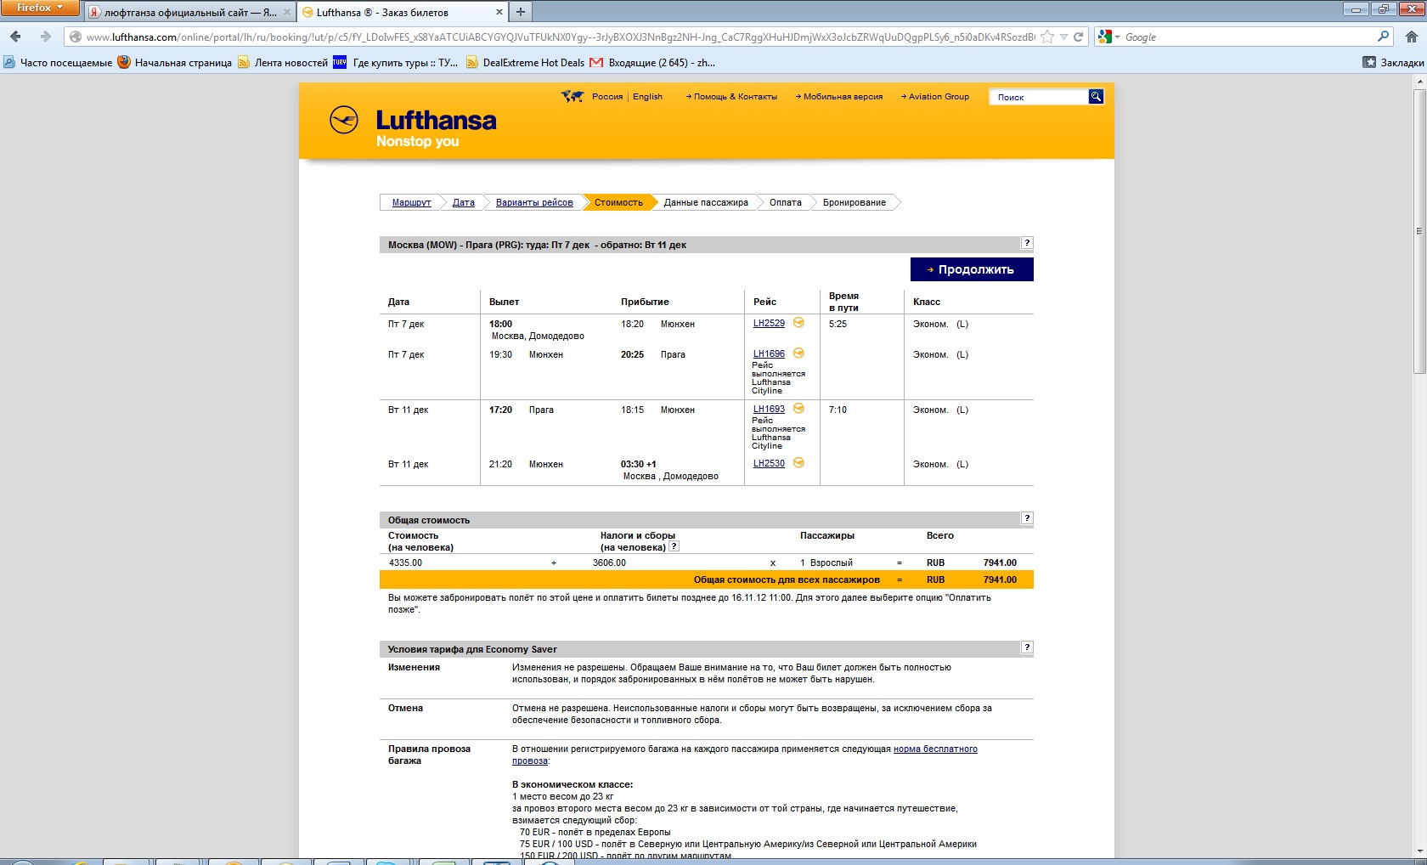Go to the Варианты рейсов step
The image size is (1427, 865).
pos(534,202)
